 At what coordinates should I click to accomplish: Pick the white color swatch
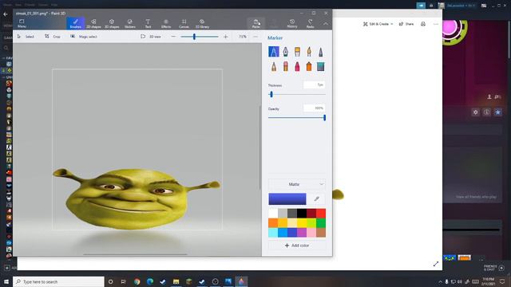tap(273, 214)
